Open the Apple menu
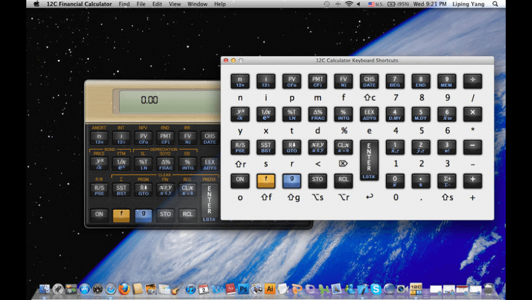This screenshot has height=300, width=532. pyautogui.click(x=37, y=4)
